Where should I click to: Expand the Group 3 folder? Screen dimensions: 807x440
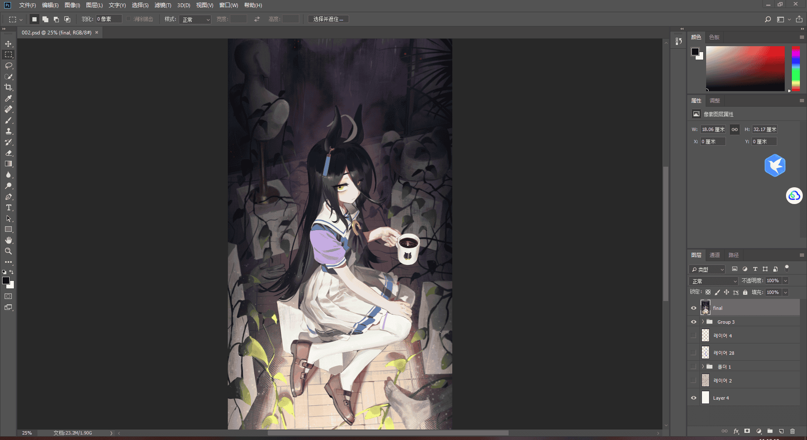(703, 322)
